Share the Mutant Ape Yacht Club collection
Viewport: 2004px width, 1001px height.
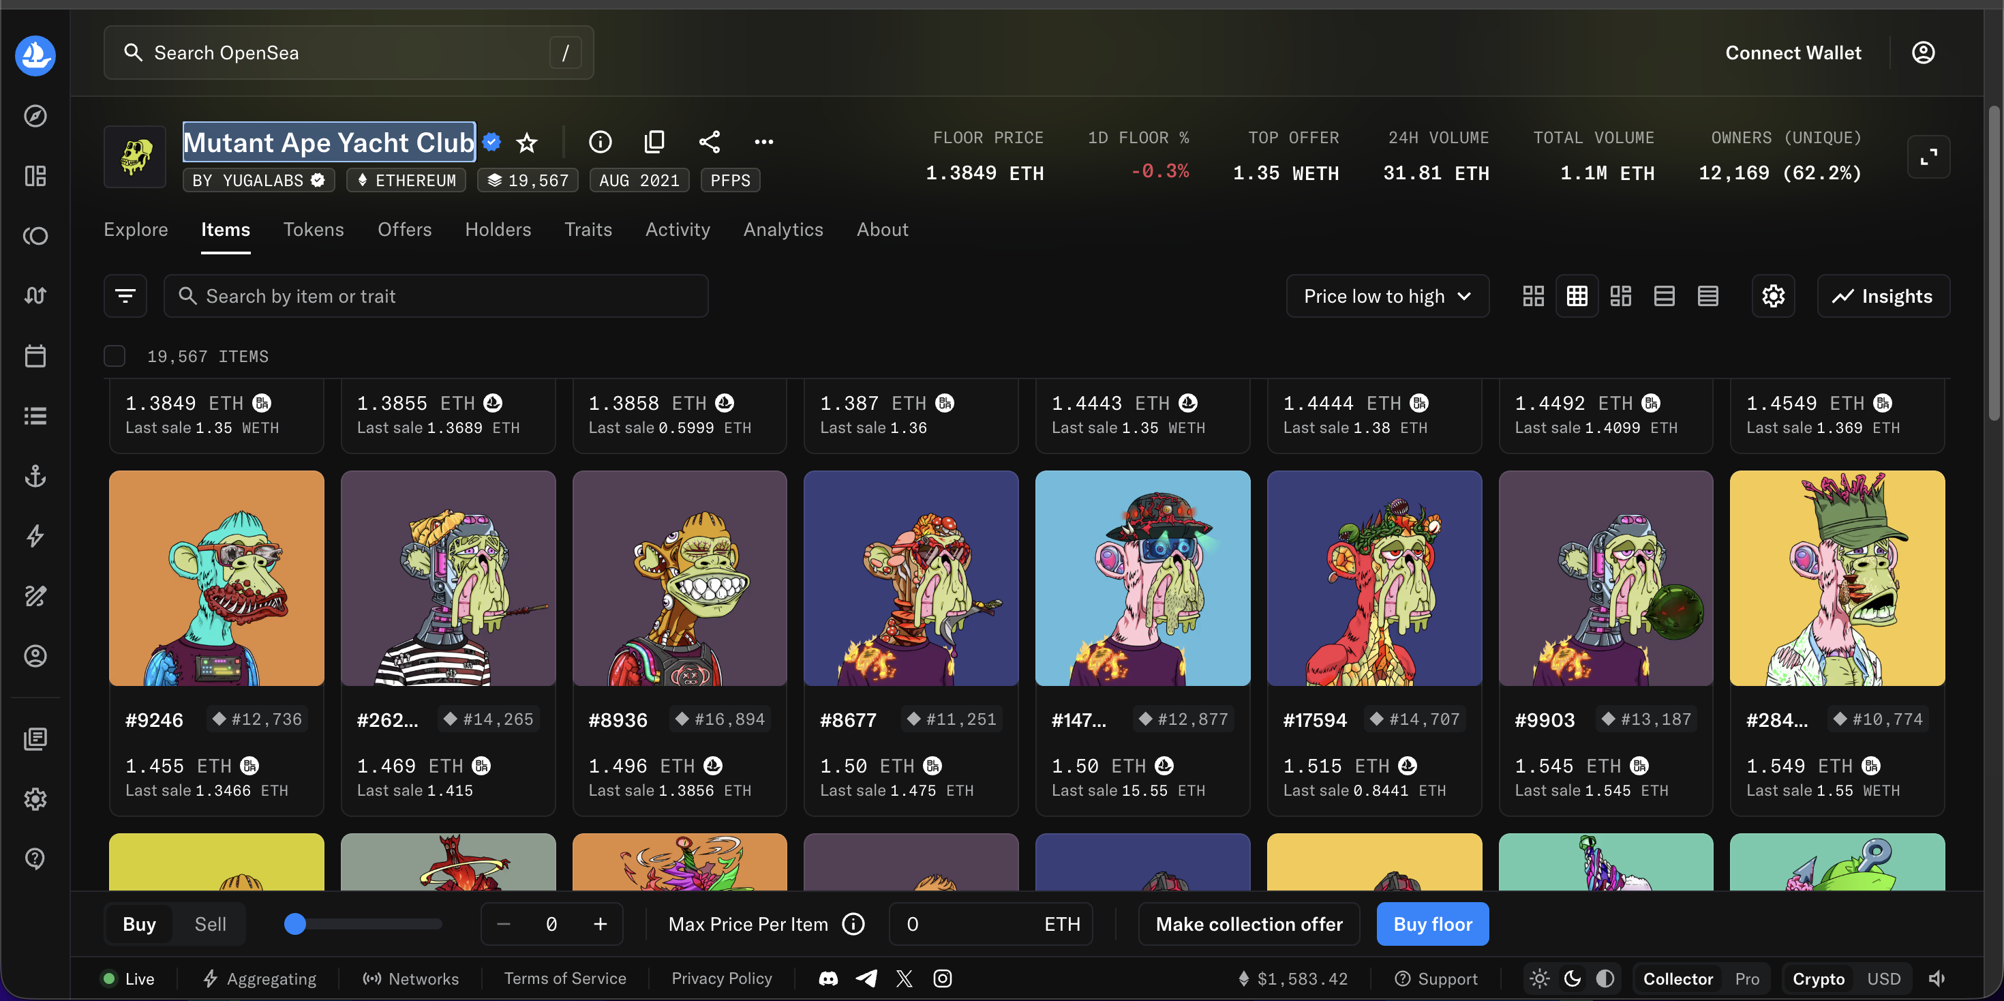click(x=709, y=142)
